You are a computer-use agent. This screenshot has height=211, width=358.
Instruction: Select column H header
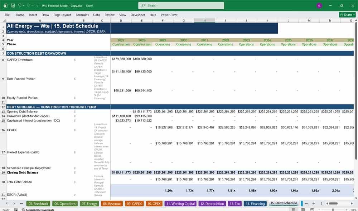[x=204, y=20]
